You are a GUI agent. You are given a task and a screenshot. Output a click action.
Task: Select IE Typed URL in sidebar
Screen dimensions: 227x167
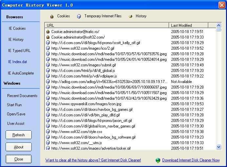[x=19, y=51]
